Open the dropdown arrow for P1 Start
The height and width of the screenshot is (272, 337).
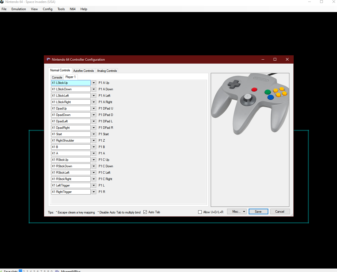pyautogui.click(x=94, y=134)
